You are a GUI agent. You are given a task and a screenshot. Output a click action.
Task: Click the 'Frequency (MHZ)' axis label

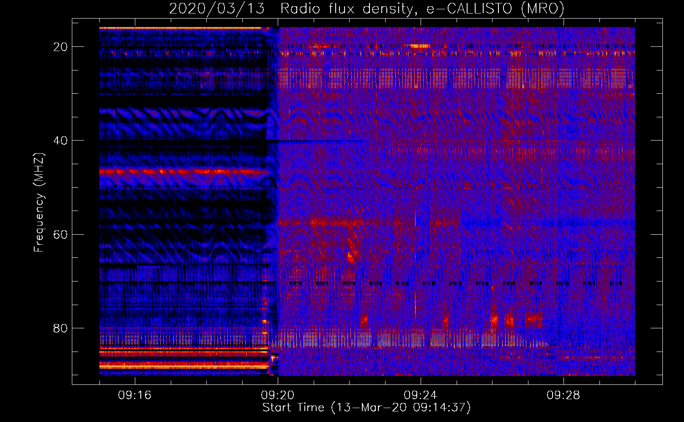click(x=39, y=203)
